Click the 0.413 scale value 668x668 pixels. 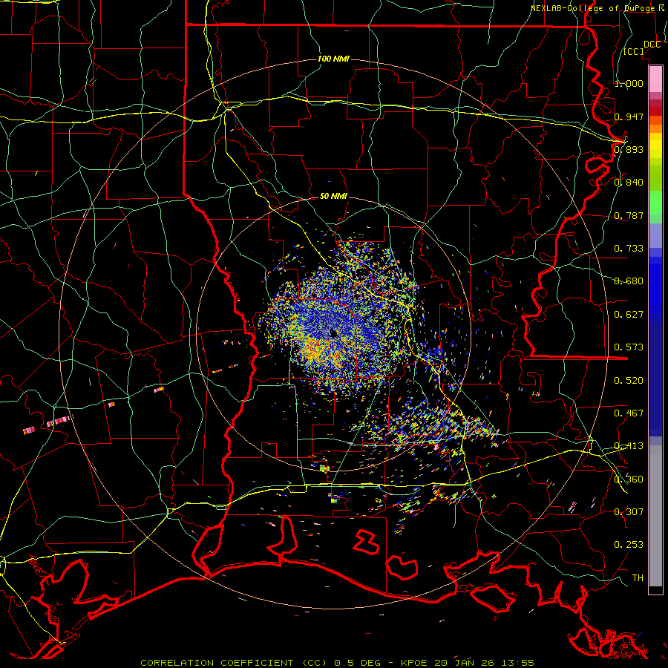(629, 445)
